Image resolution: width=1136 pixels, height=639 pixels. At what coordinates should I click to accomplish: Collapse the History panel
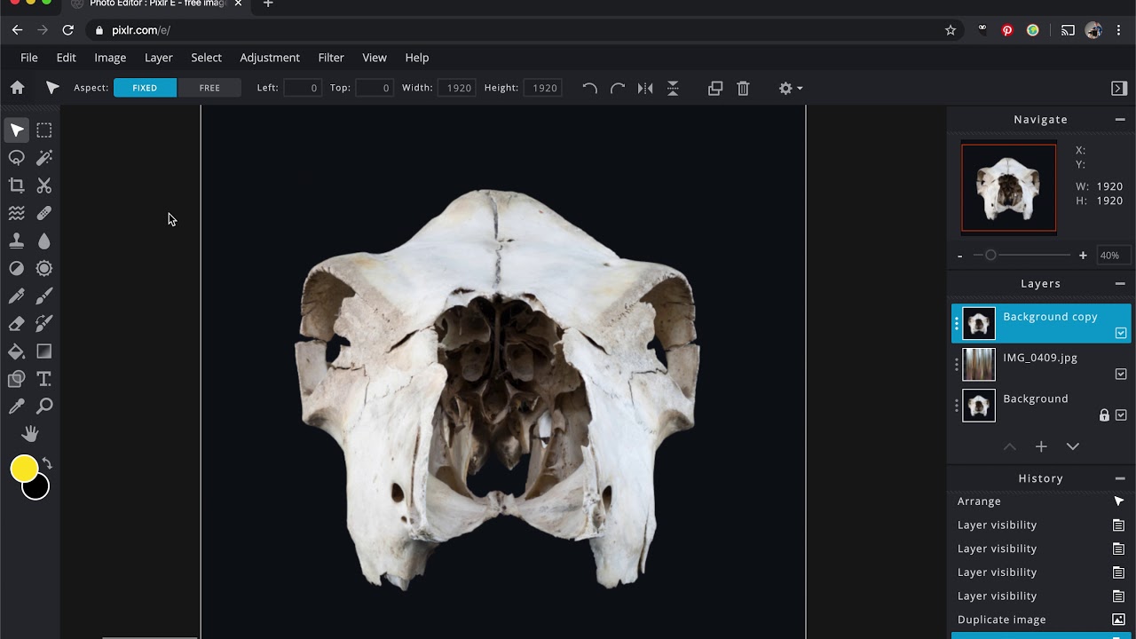point(1120,478)
